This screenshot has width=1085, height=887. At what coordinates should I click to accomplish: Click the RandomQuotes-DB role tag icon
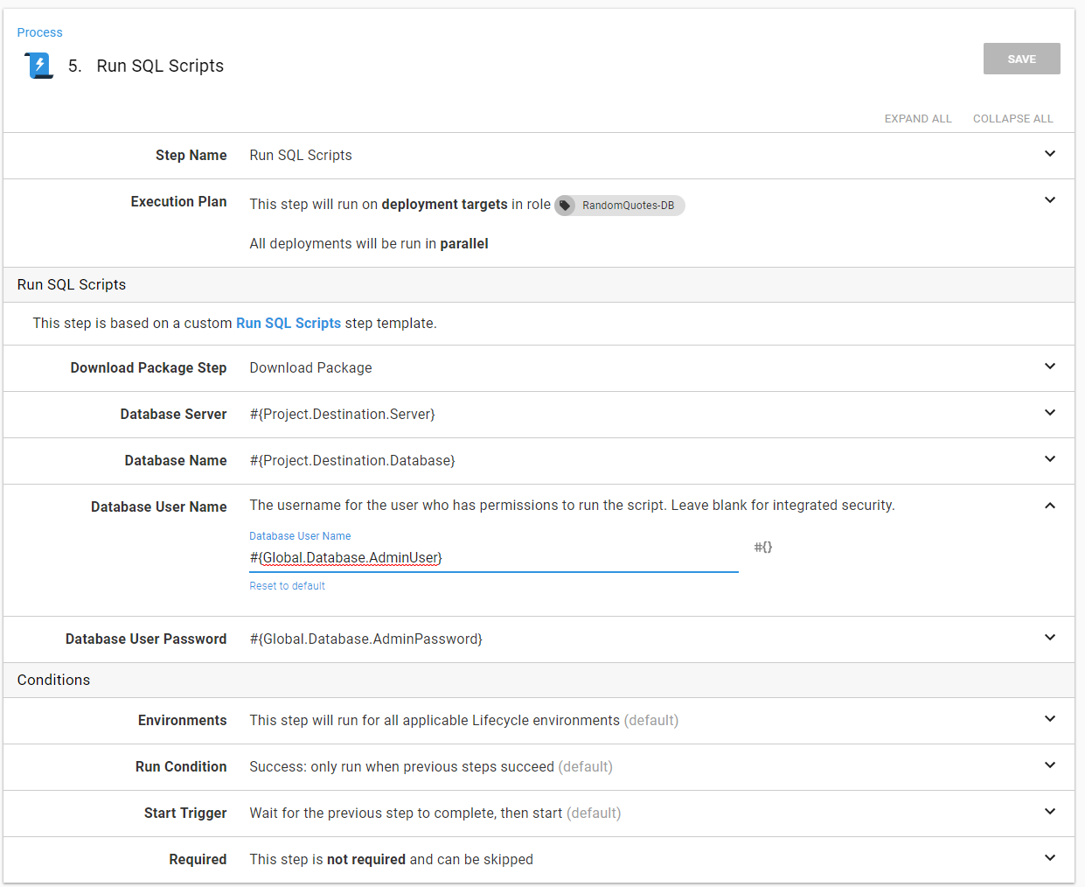pyautogui.click(x=566, y=206)
